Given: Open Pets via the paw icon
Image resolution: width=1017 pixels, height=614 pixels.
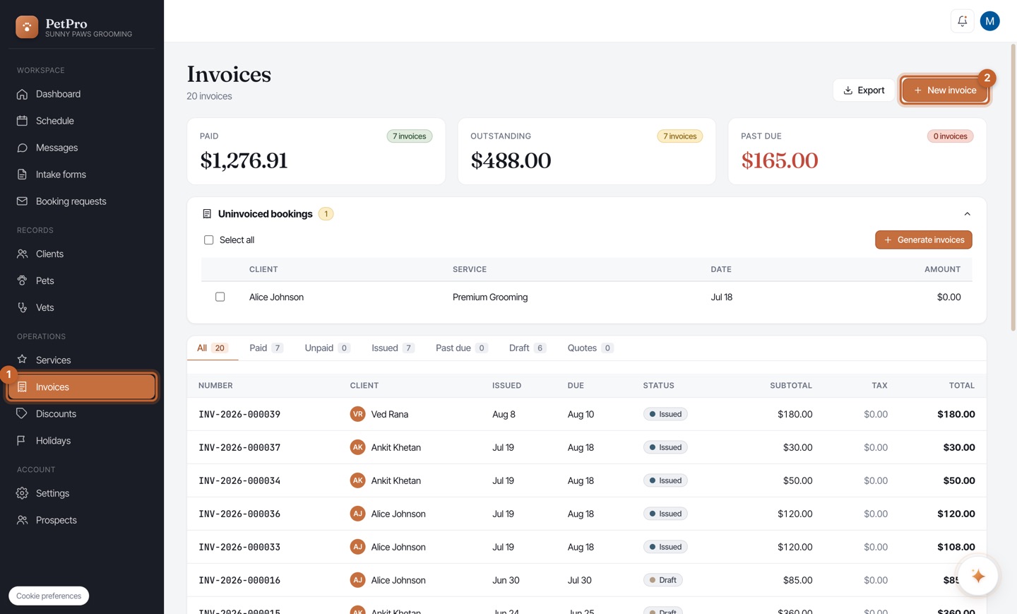Looking at the screenshot, I should coord(22,281).
